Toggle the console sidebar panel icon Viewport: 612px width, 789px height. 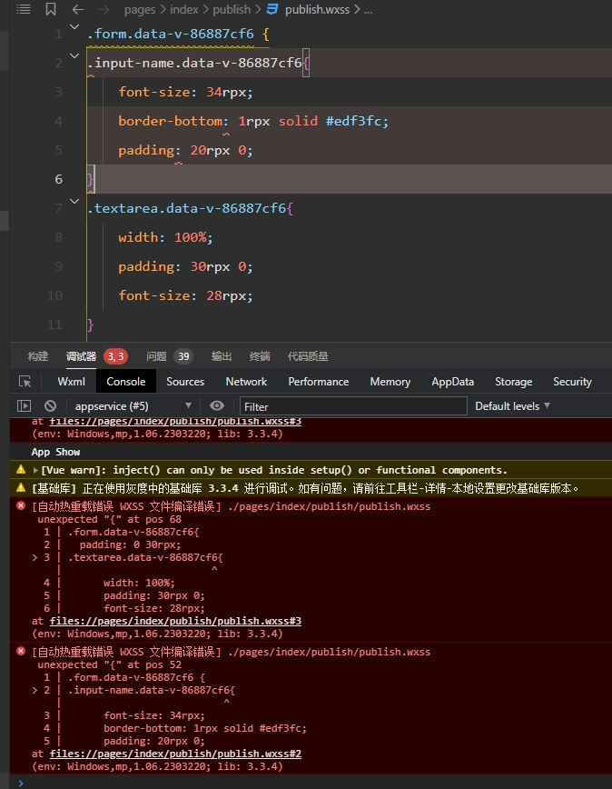(25, 405)
